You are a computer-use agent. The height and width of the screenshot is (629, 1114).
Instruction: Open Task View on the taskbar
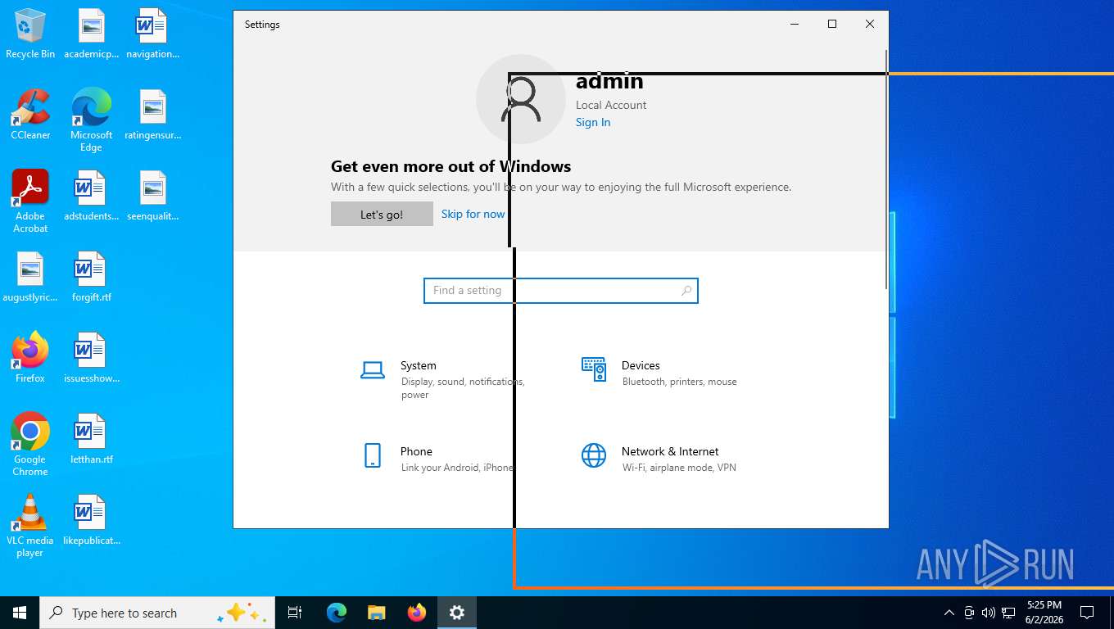click(295, 613)
